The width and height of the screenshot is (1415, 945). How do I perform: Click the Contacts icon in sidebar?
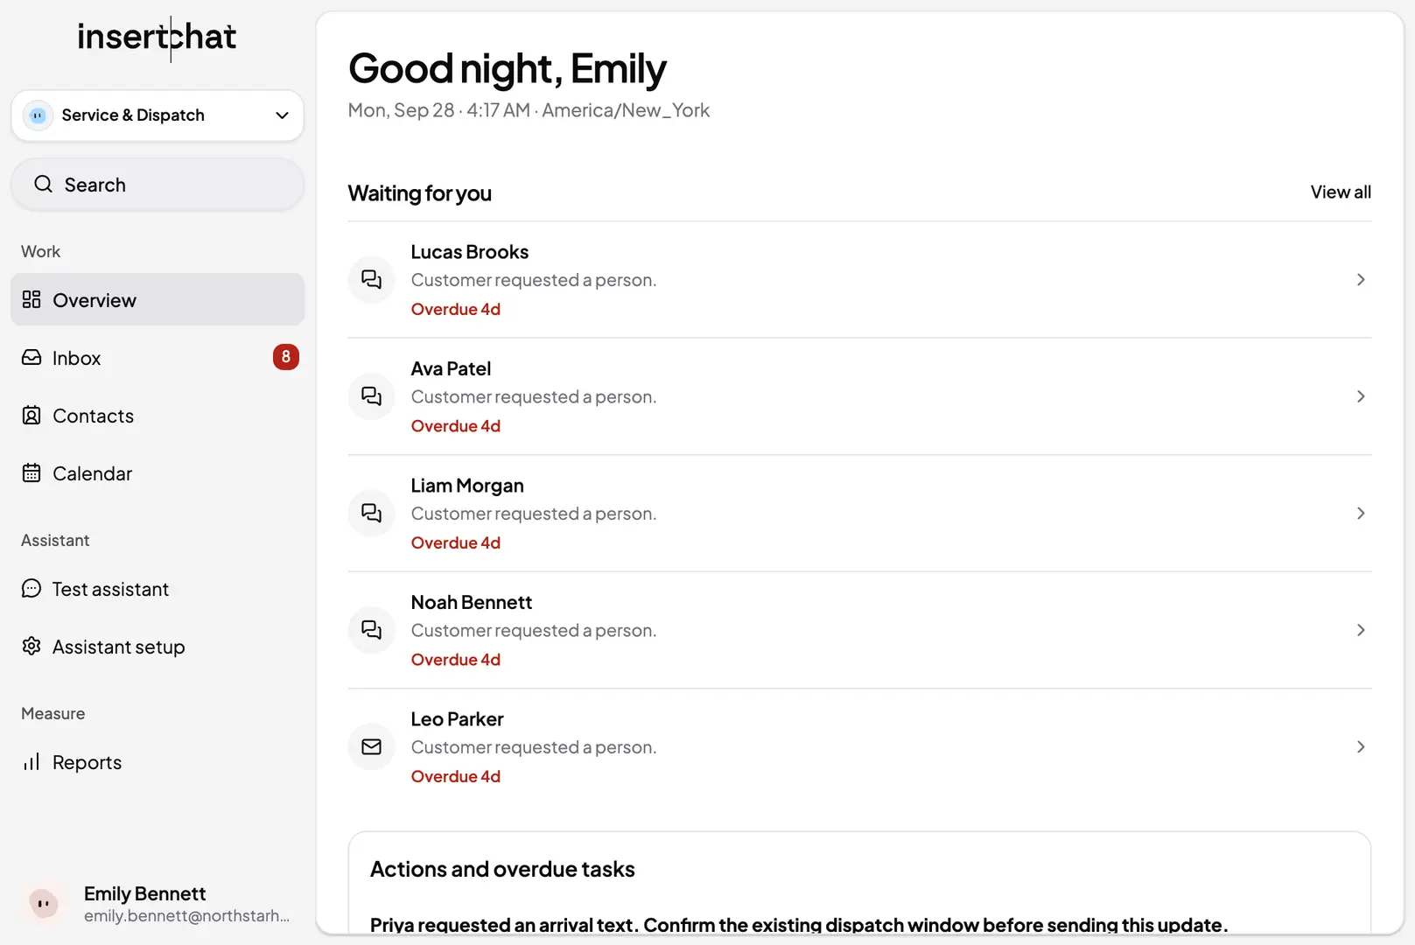(32, 415)
